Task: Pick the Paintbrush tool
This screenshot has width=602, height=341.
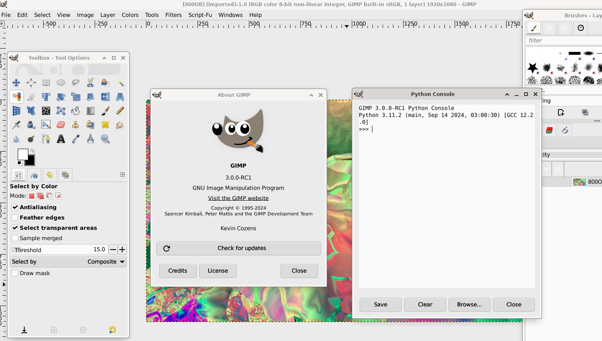Action: click(x=105, y=111)
